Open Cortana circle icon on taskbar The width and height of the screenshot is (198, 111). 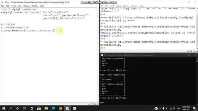tap(17, 108)
